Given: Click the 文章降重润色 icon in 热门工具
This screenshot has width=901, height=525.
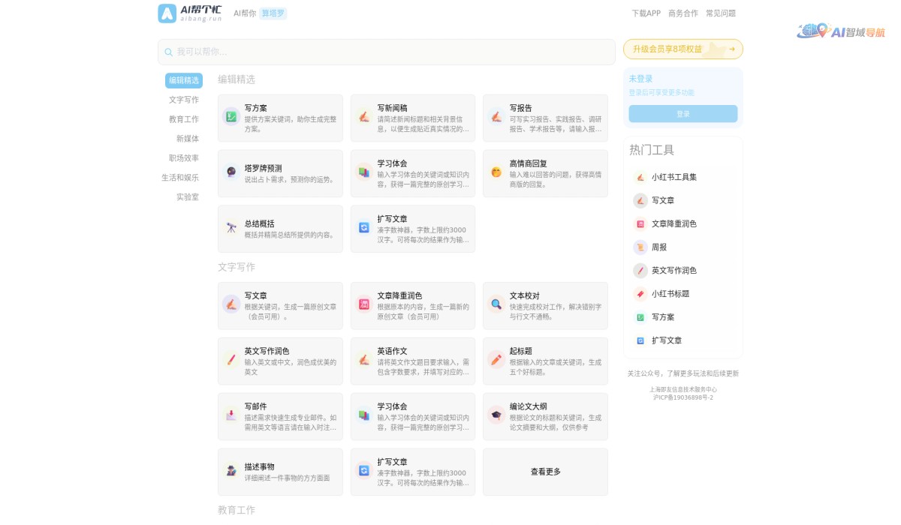Looking at the screenshot, I should [x=640, y=223].
